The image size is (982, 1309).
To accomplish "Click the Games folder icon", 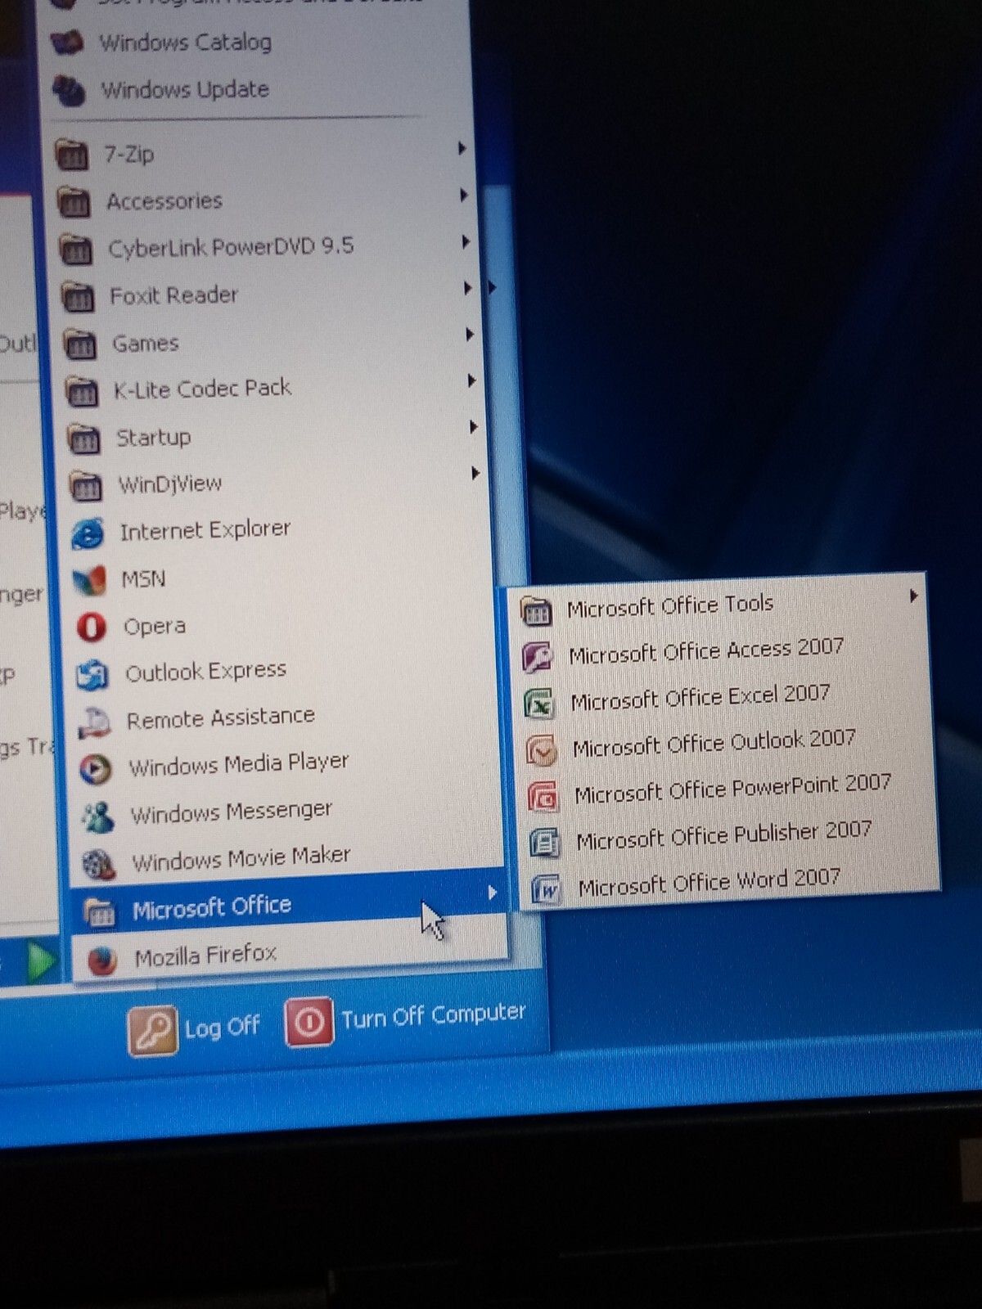I will pos(80,344).
